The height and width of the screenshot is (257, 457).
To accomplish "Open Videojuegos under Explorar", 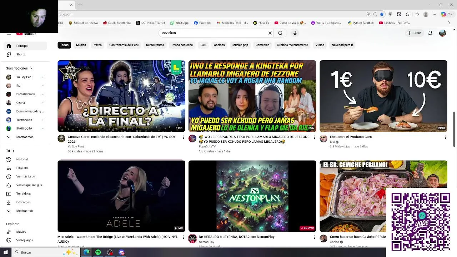I will [25, 240].
